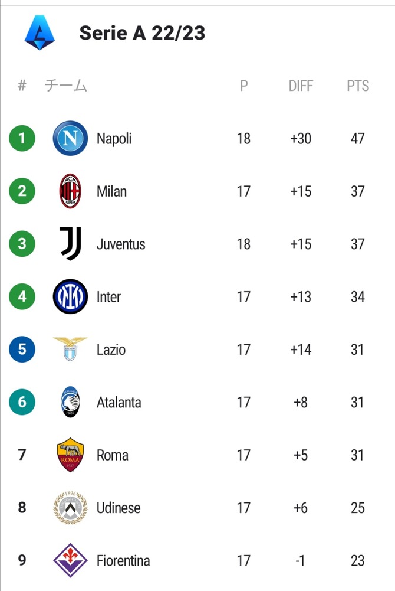395x591 pixels.
Task: Click the green rank 1 badge
Action: (x=22, y=139)
